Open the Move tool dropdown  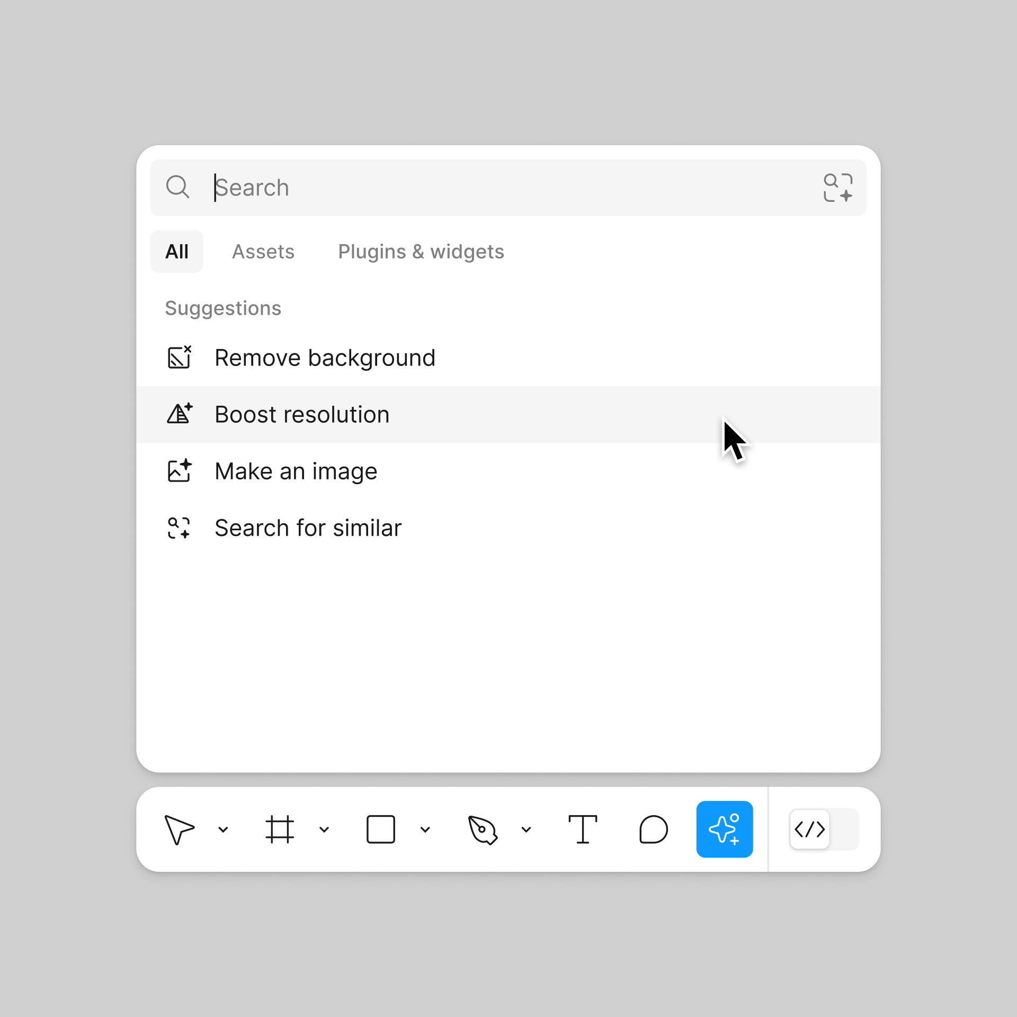[222, 829]
